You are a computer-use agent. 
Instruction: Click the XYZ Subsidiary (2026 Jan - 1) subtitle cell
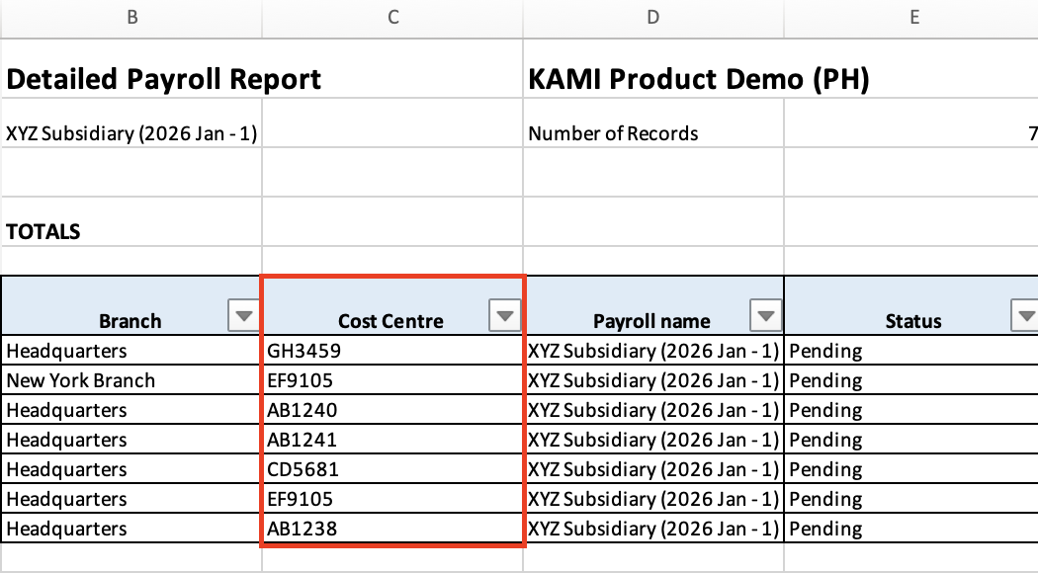(x=131, y=123)
